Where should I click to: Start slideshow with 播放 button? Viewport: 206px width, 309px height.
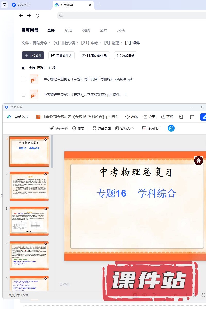pyautogui.click(x=78, y=128)
